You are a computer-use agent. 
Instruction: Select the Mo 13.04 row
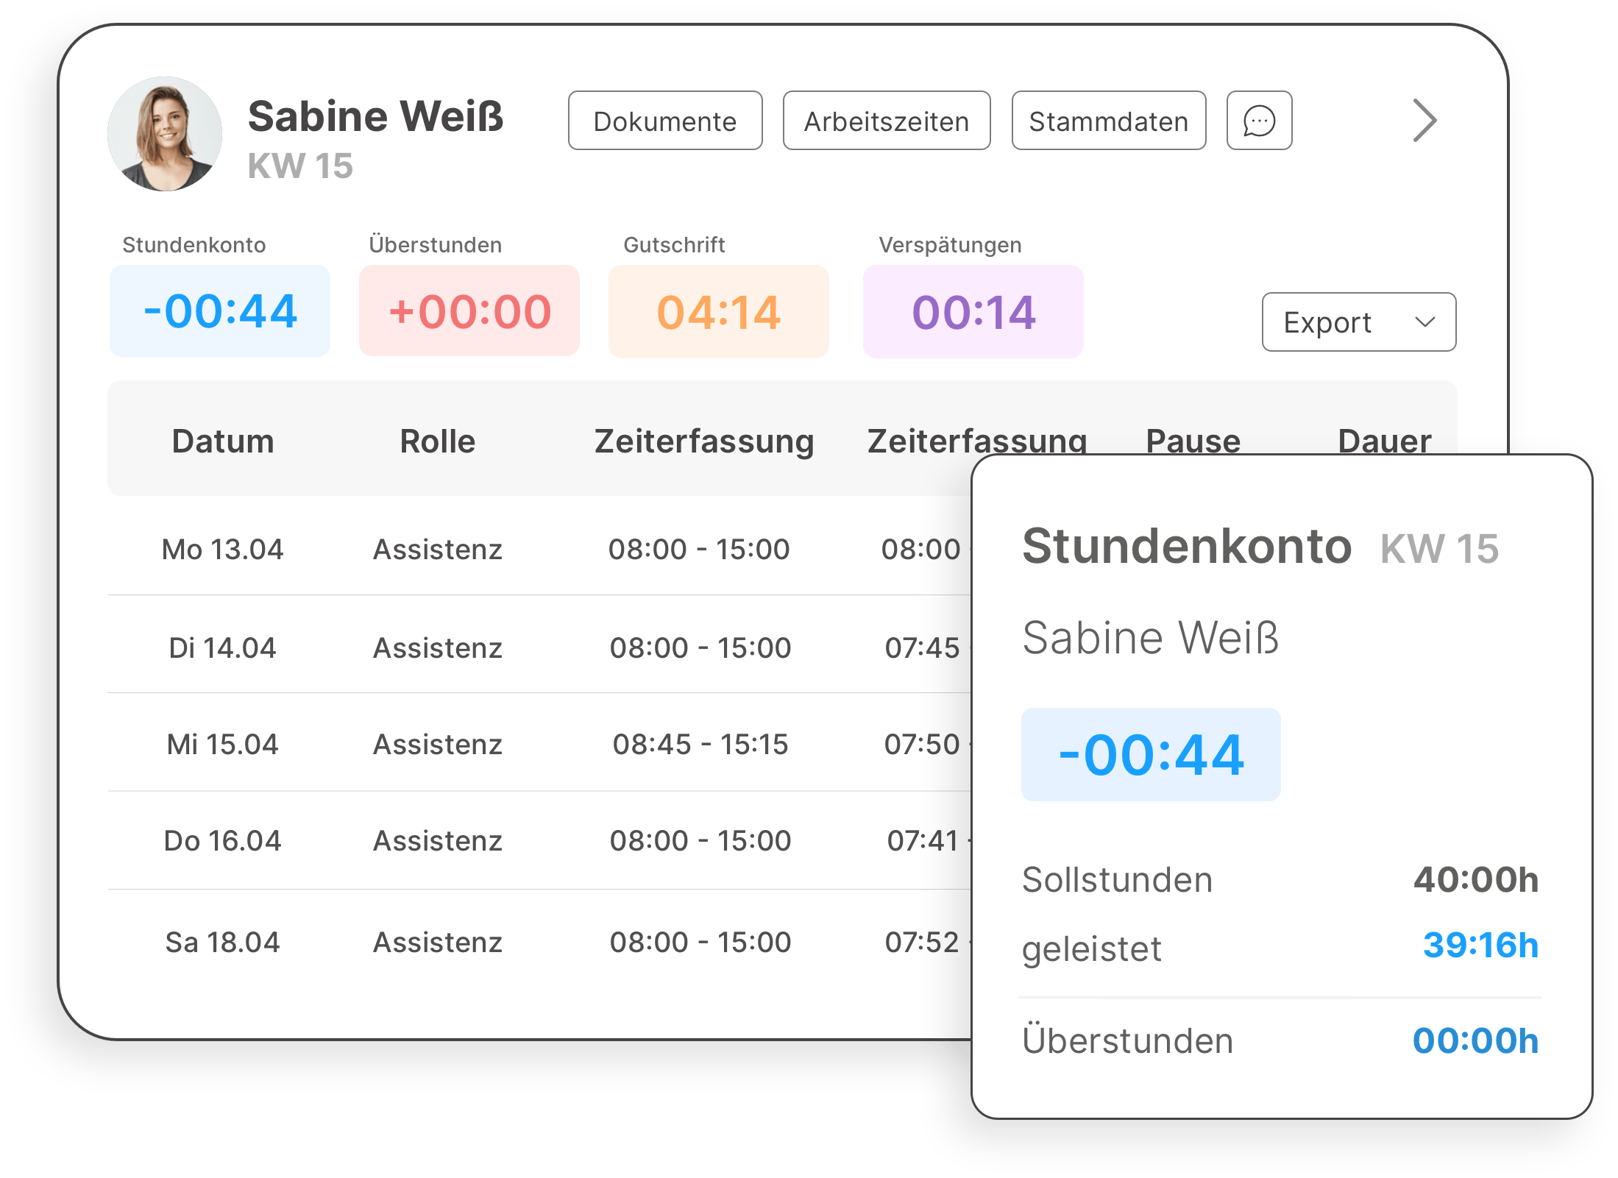pyautogui.click(x=223, y=550)
